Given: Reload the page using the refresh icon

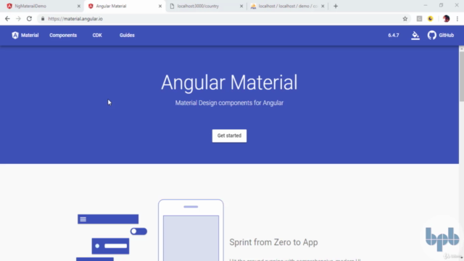Looking at the screenshot, I should [29, 19].
